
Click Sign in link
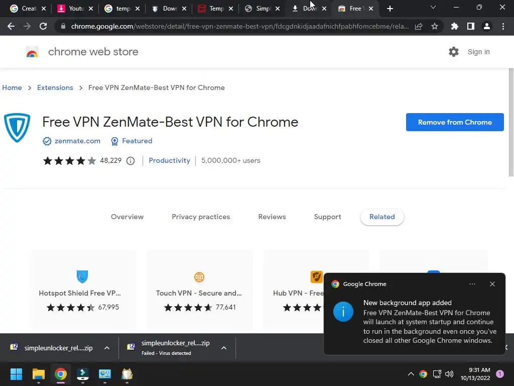tap(478, 52)
